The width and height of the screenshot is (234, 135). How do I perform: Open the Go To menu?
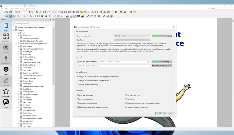(x=22, y=9)
